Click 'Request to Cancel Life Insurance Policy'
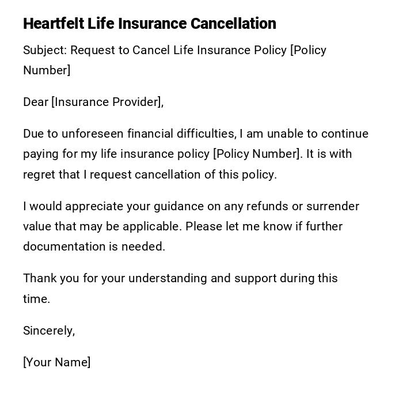 (178, 50)
